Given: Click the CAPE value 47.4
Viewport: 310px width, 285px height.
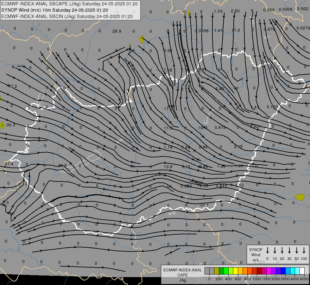Looking at the screenshot, I should (x=9, y=164).
